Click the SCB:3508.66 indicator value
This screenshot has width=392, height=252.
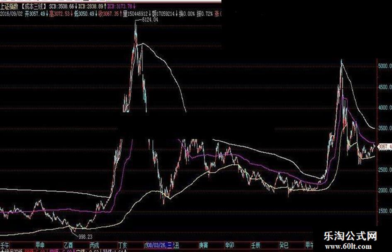coord(61,7)
